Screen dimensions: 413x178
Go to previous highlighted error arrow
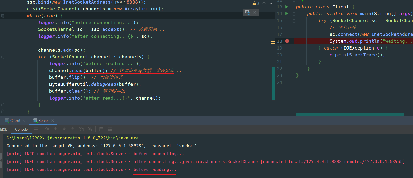(264, 3)
